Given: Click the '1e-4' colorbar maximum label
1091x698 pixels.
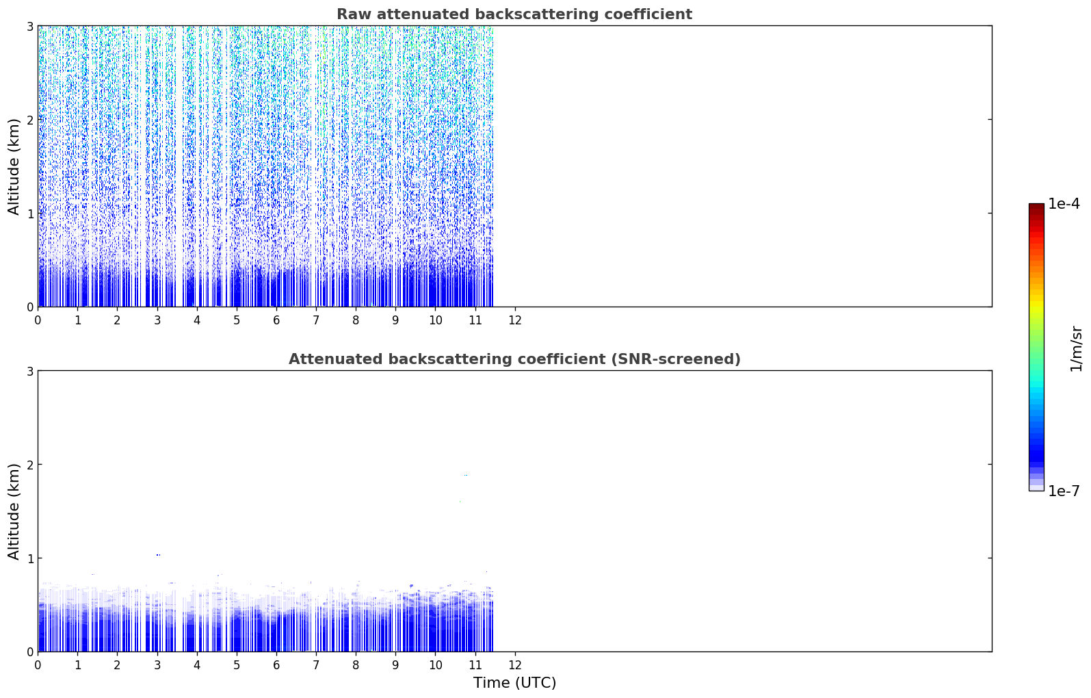Looking at the screenshot, I should coord(1064,204).
